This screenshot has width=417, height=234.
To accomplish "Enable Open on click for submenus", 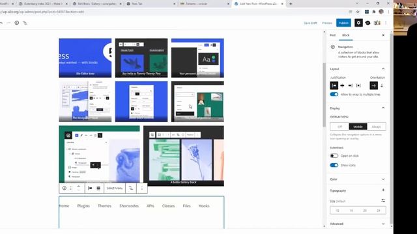I will click(334, 156).
